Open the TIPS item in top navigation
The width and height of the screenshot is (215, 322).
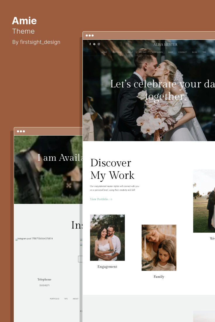pyautogui.click(x=204, y=52)
